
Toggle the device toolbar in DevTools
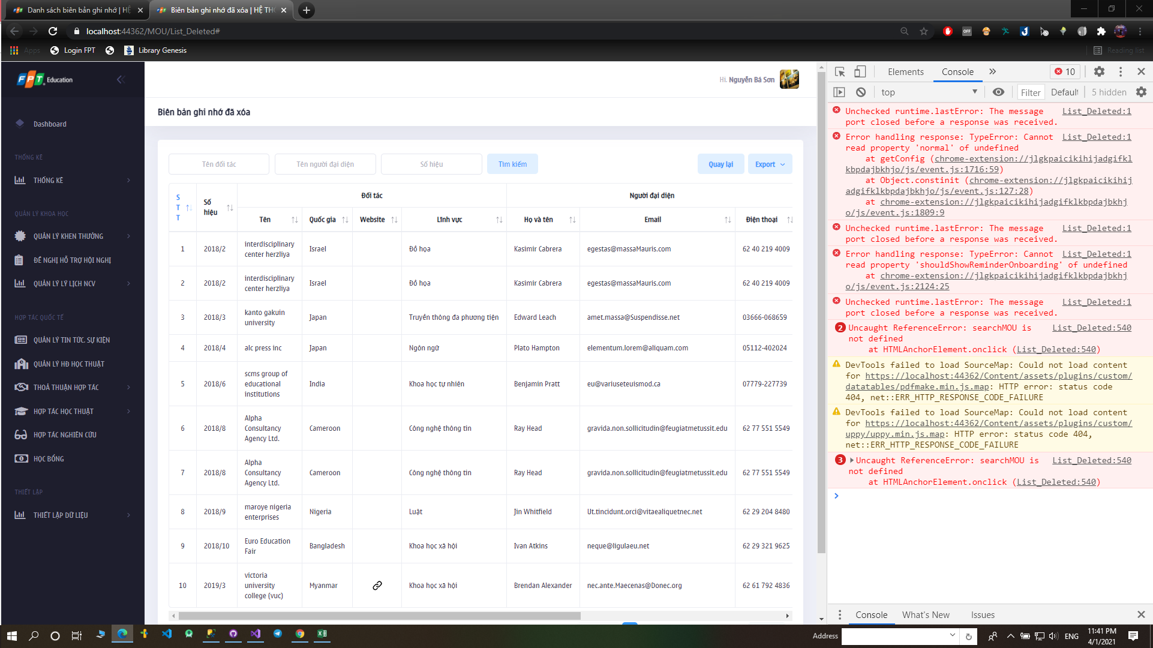click(x=860, y=71)
